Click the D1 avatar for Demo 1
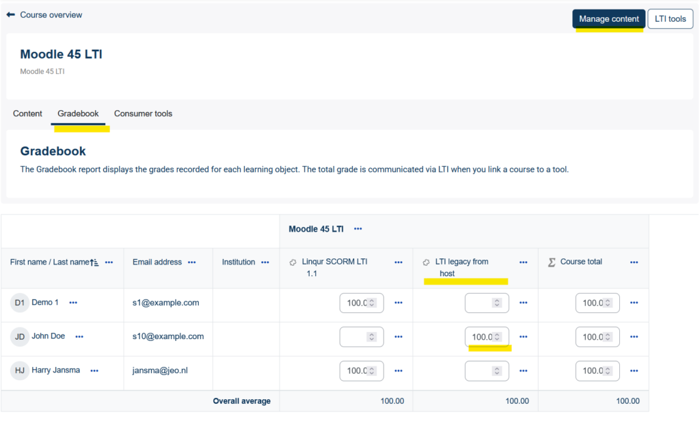700x421 pixels. point(20,303)
